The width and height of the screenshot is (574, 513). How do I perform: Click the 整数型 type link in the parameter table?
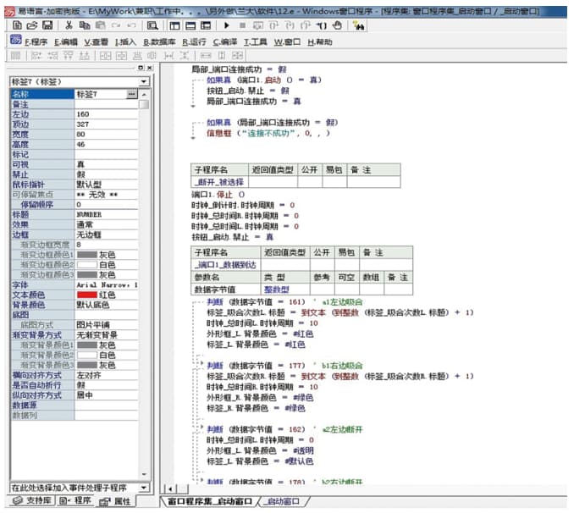(277, 290)
